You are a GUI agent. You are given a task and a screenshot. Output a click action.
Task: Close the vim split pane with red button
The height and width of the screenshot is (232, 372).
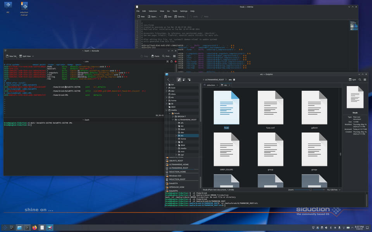[176, 61]
